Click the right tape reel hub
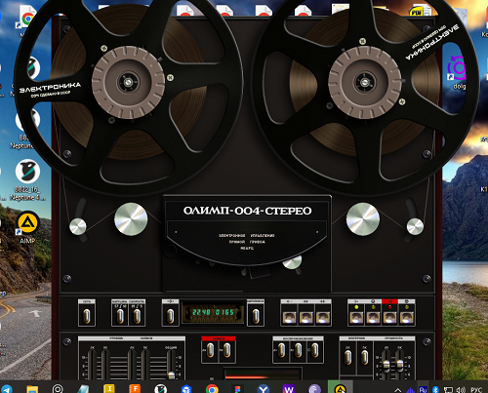The image size is (488, 393). click(365, 82)
